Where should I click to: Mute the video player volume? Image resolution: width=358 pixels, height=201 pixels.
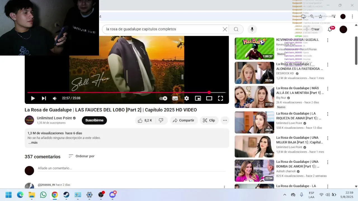[x=55, y=98]
